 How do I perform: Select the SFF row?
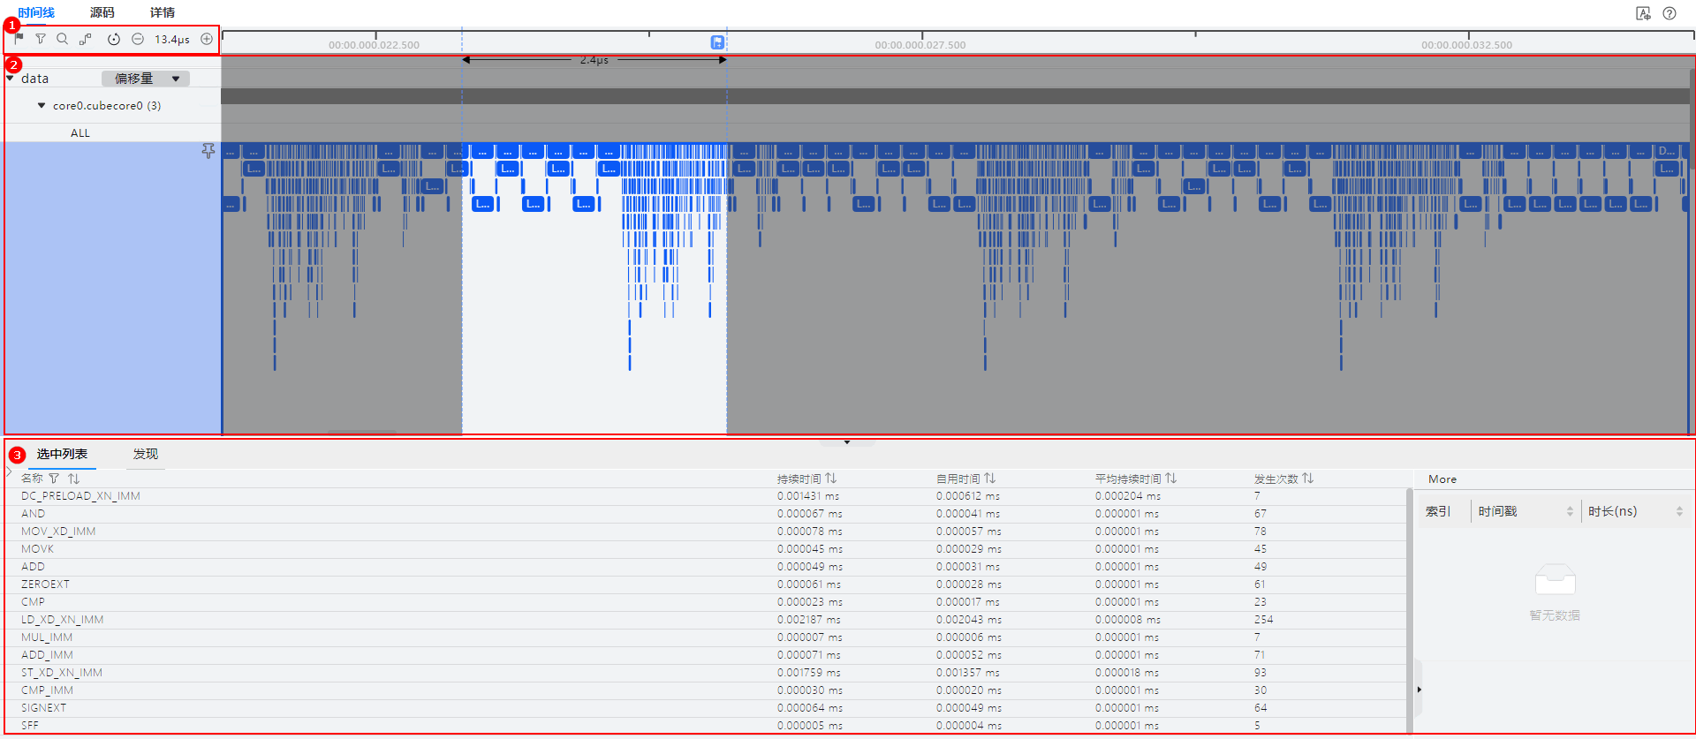[x=705, y=725]
